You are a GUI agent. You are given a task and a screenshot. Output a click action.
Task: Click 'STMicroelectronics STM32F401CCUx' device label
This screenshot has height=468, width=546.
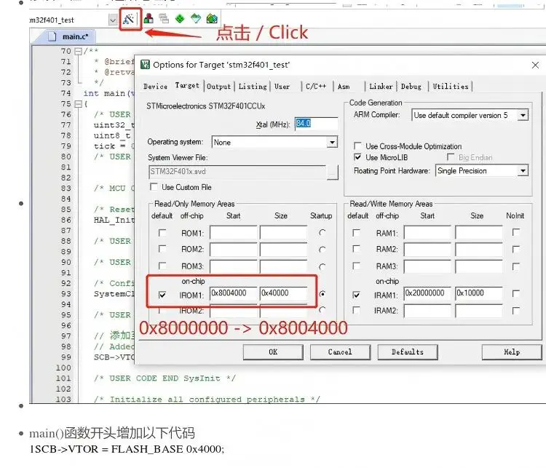(206, 106)
